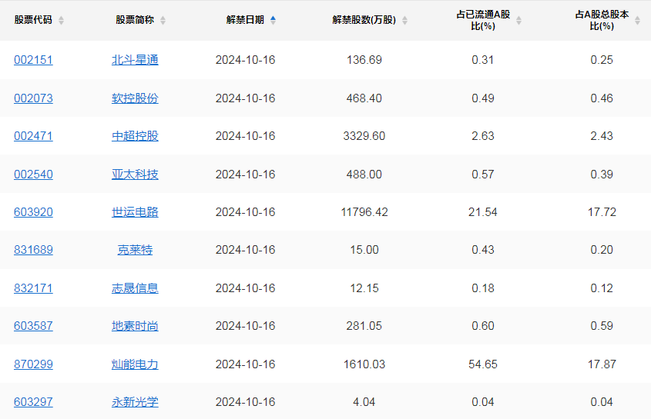Open stock code 002073 link
The width and height of the screenshot is (651, 419).
tap(33, 98)
